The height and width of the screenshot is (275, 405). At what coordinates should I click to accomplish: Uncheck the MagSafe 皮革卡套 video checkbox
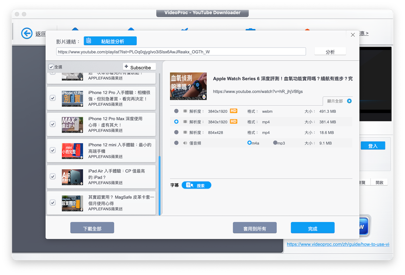(x=53, y=202)
